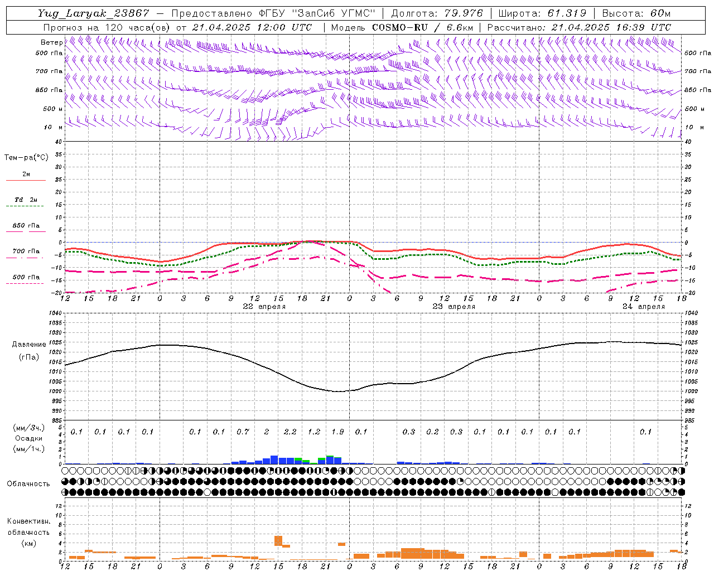714x571 pixels.
Task: Select the model name COSMO-RU / 6.6км
Action: coord(423,27)
